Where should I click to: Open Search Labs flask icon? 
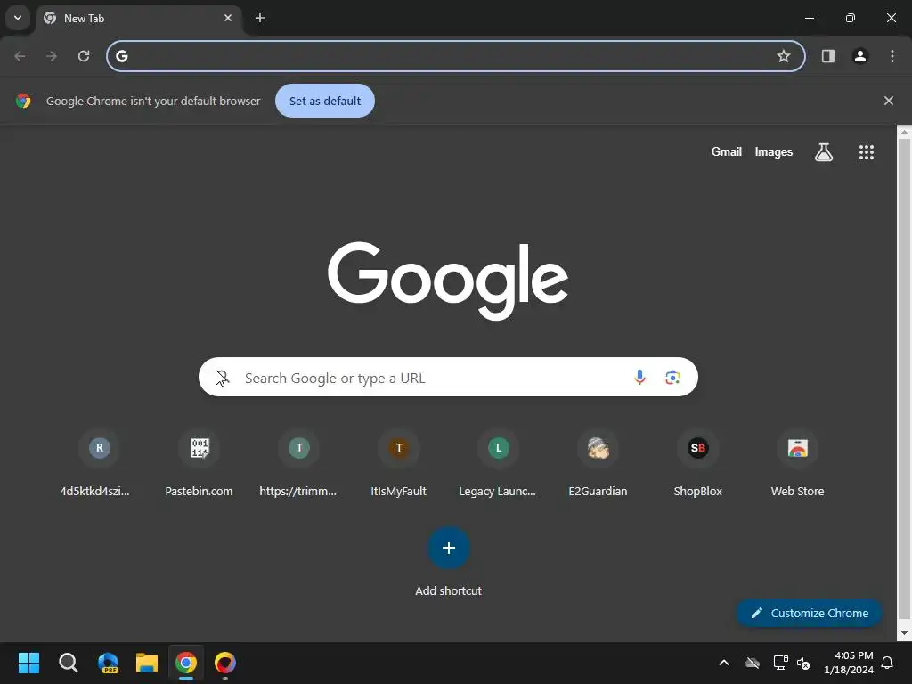pyautogui.click(x=824, y=152)
